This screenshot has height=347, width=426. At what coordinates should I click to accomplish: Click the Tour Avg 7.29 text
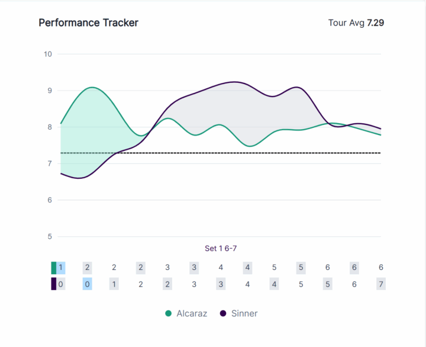click(360, 23)
